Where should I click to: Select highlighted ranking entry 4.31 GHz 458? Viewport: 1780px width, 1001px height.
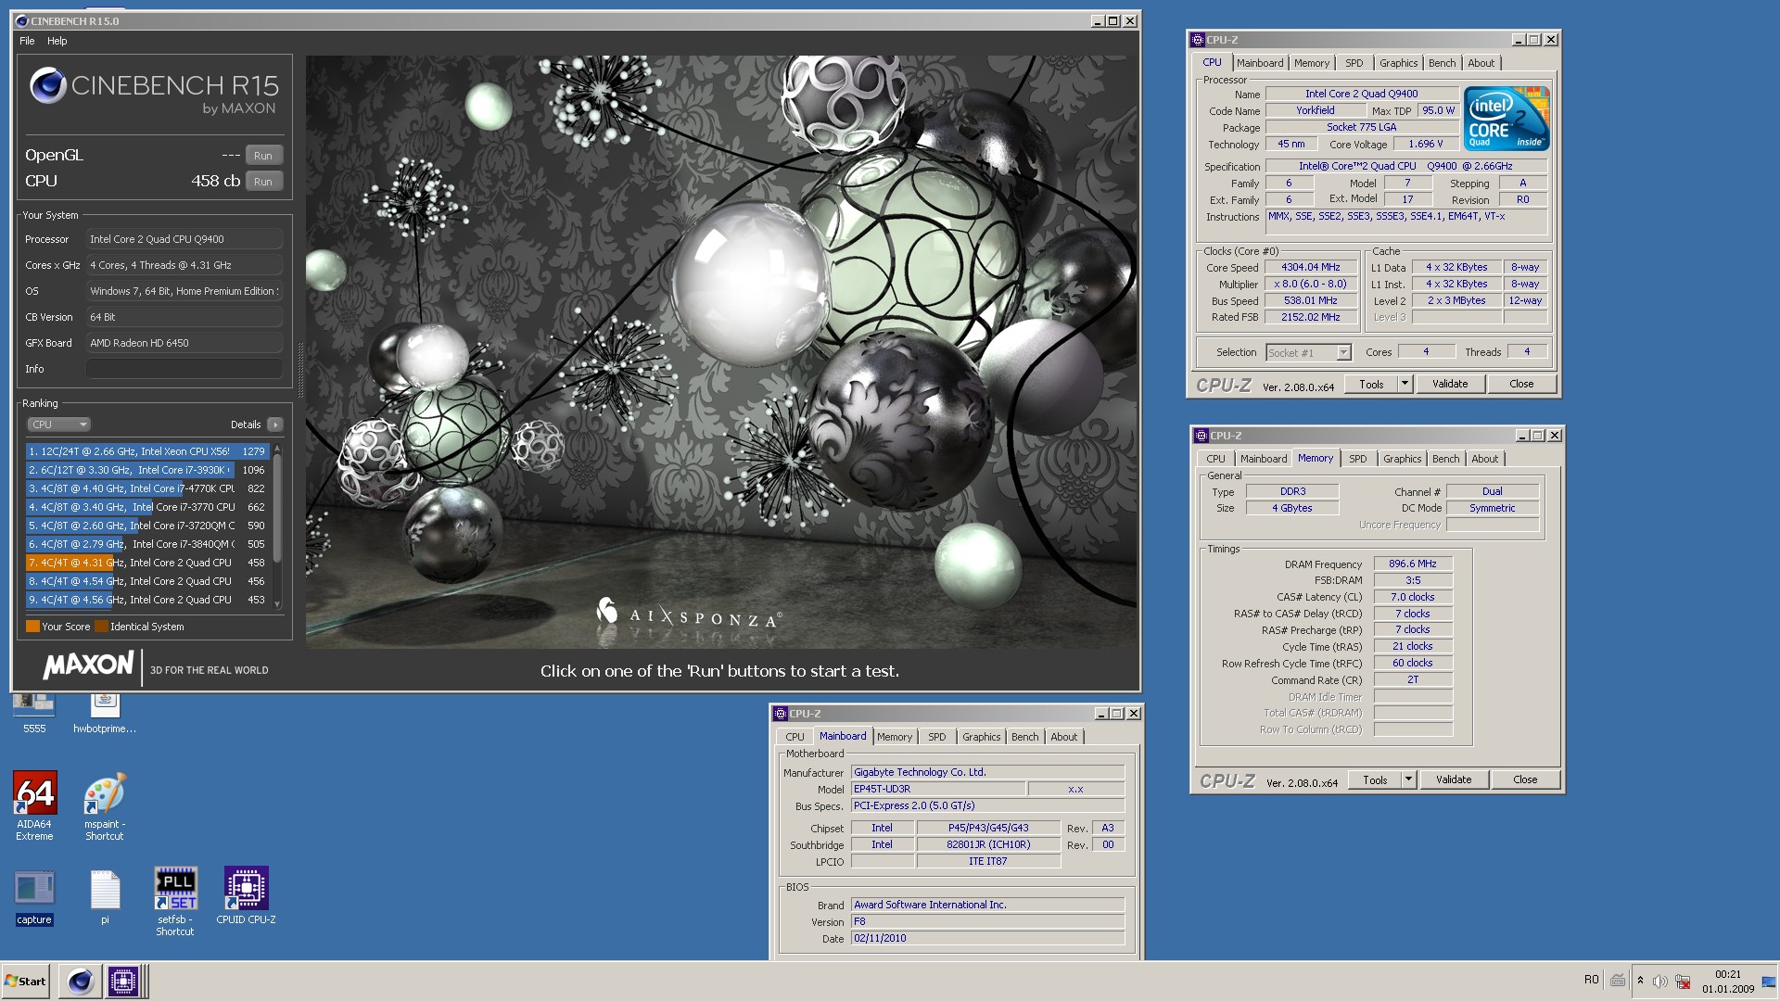click(x=146, y=563)
